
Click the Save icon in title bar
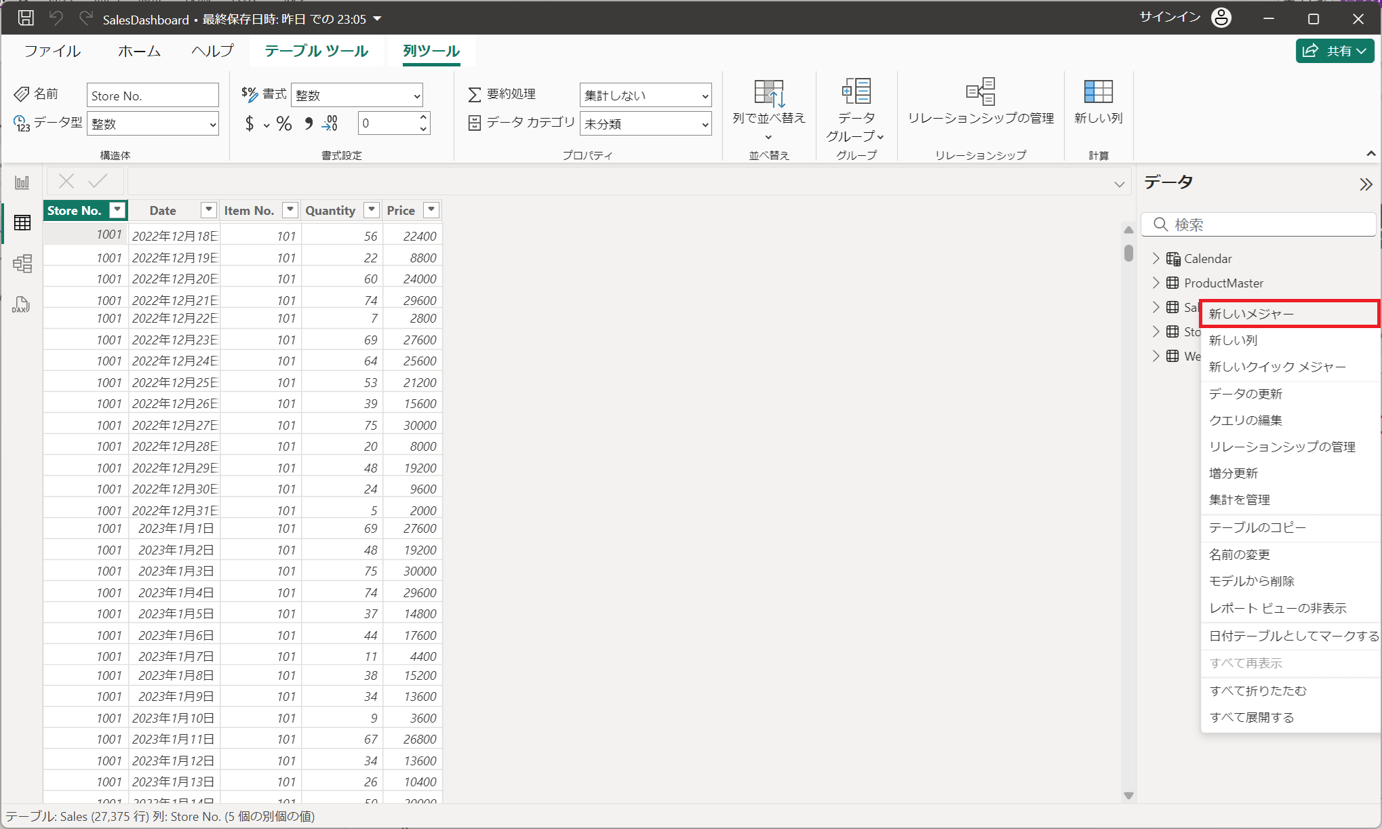point(26,18)
